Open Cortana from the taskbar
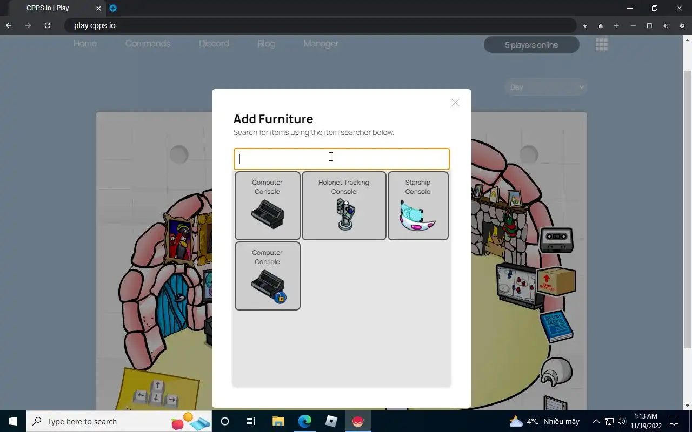The image size is (692, 432). [x=225, y=421]
